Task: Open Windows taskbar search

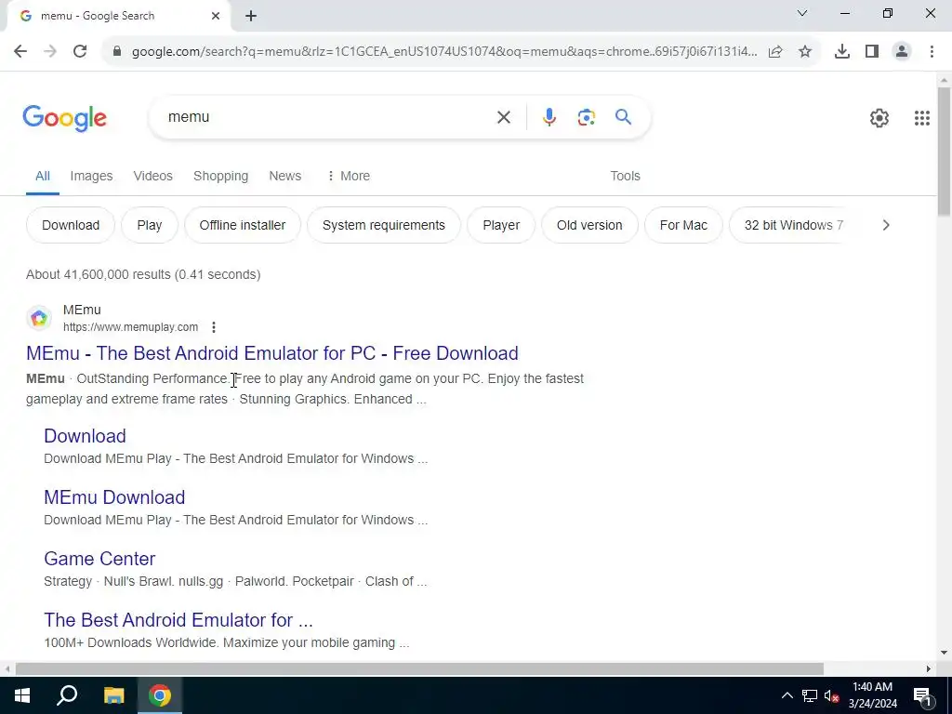Action: click(67, 695)
